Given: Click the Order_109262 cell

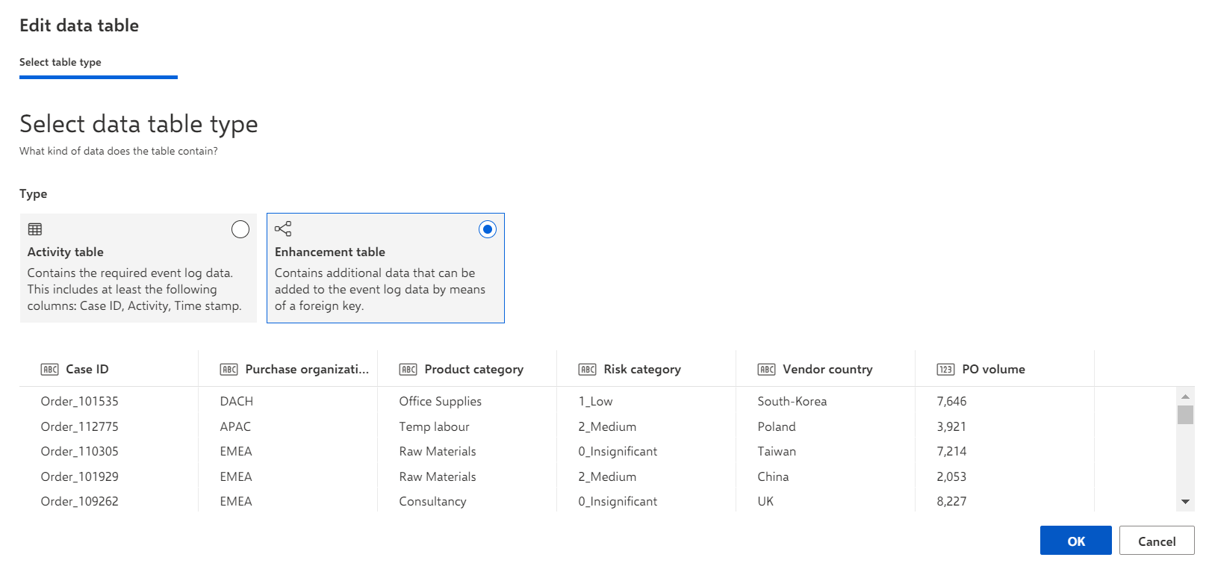Looking at the screenshot, I should pyautogui.click(x=80, y=502).
